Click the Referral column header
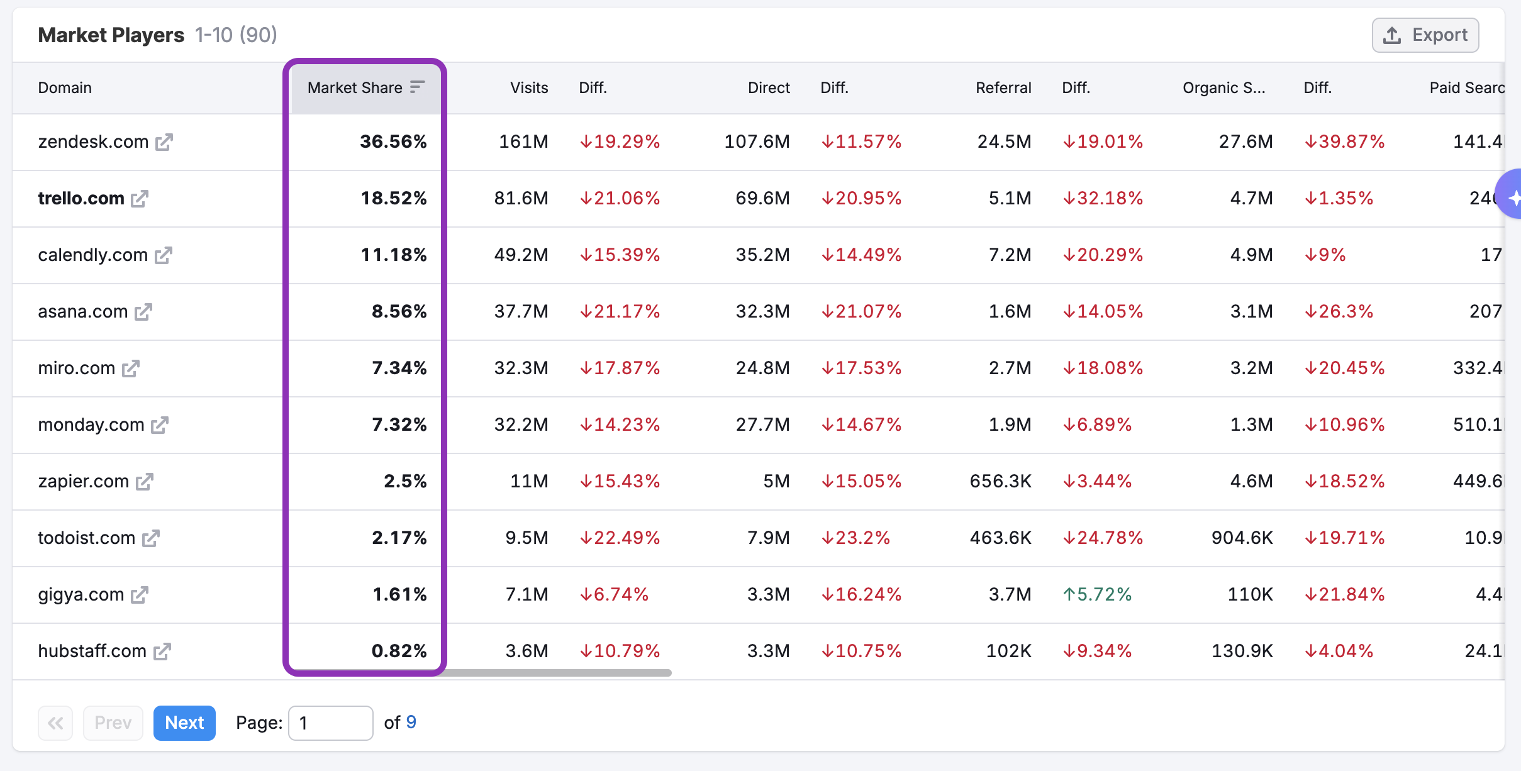Screen dimensions: 1521x771 click(x=1003, y=87)
